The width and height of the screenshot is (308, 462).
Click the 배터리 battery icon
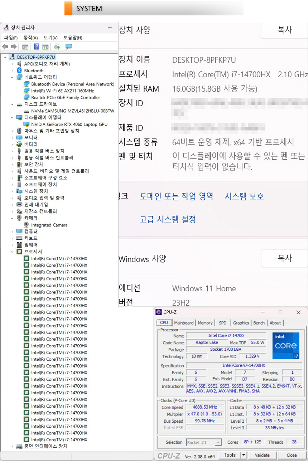click(19, 144)
